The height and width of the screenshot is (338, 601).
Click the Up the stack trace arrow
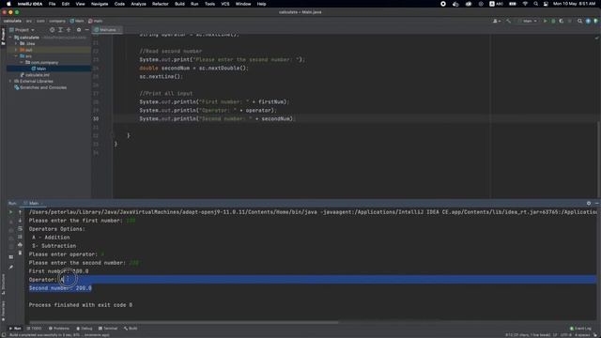click(x=20, y=212)
